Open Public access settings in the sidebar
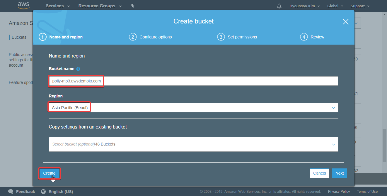 (21, 60)
